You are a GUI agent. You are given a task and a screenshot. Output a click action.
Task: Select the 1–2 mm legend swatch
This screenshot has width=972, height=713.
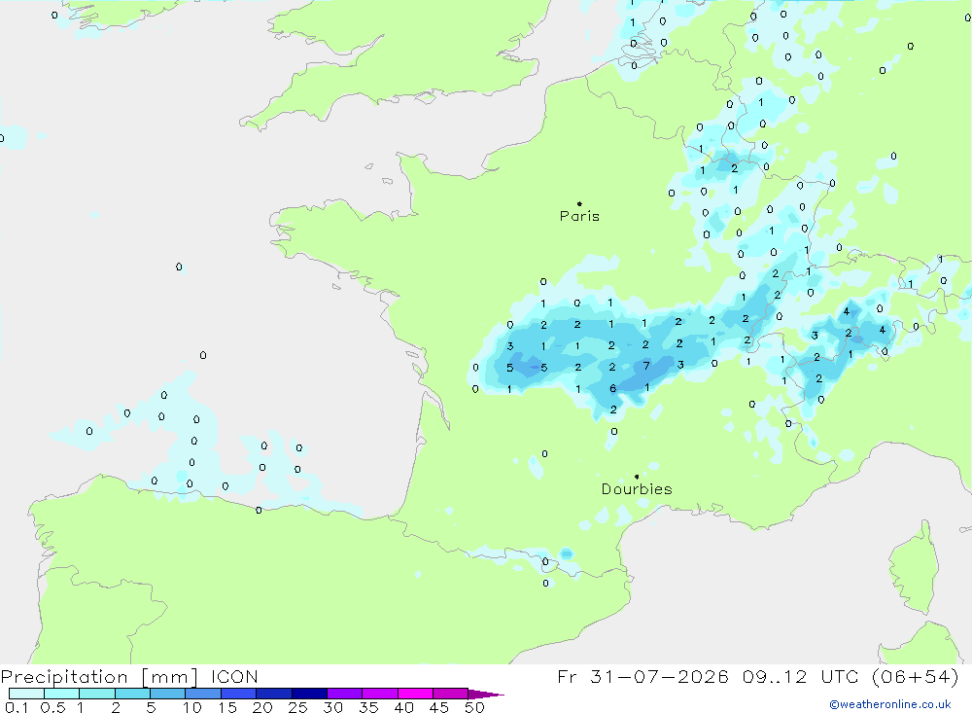click(x=97, y=694)
